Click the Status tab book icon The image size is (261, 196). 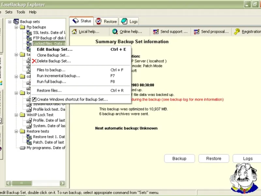(75, 21)
